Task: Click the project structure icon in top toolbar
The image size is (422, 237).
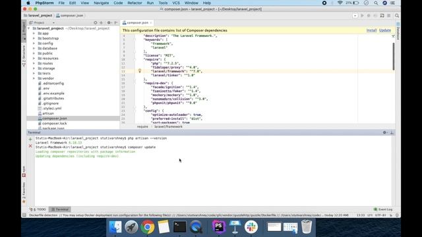Action: [x=382, y=16]
